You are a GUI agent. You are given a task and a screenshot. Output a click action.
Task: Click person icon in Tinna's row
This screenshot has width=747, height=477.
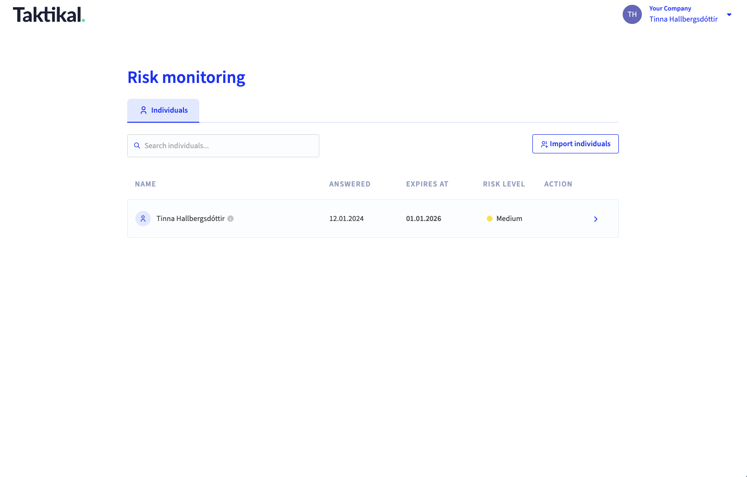[143, 219]
